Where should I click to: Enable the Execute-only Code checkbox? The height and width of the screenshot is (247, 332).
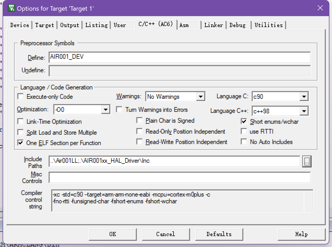(21, 97)
